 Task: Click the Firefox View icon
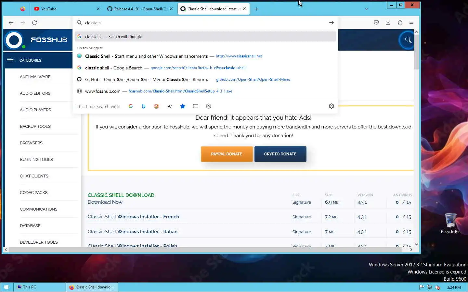tap(22, 9)
